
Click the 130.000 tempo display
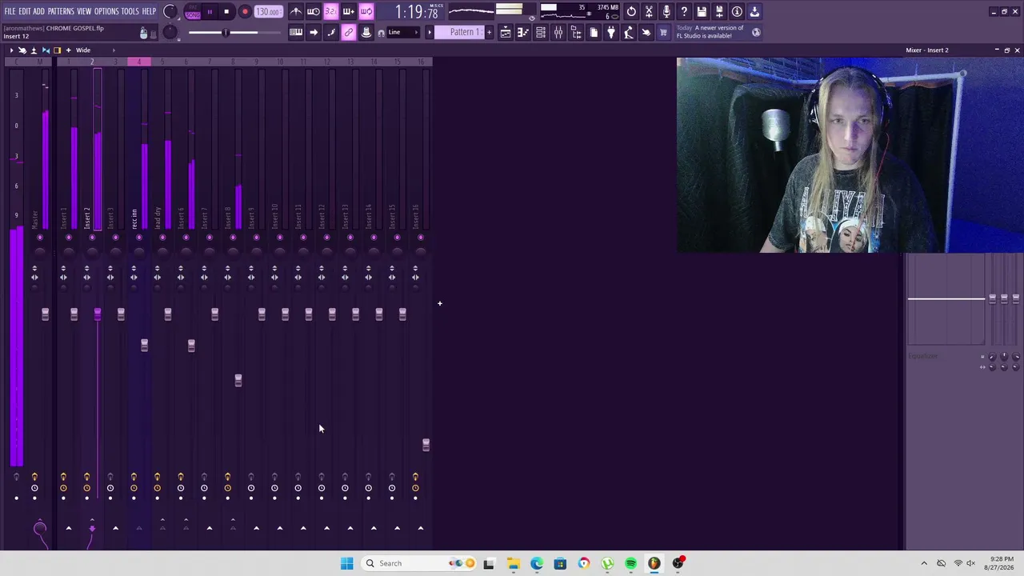click(x=268, y=12)
